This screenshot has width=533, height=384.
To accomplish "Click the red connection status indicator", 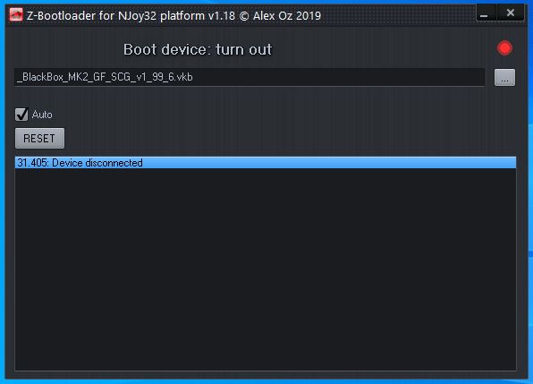I will click(504, 48).
